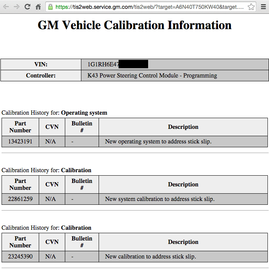Click bulletin dash in 23245390 row

(x=73, y=257)
